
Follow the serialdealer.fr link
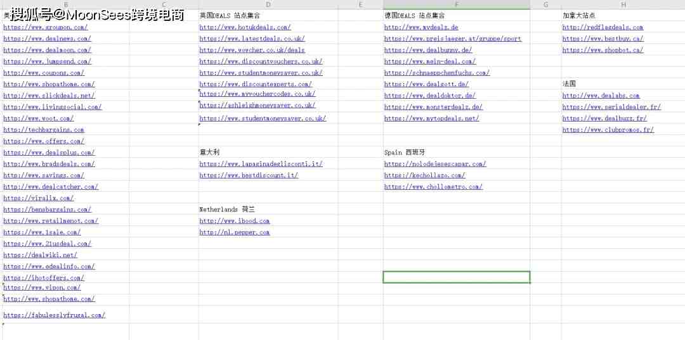(611, 107)
